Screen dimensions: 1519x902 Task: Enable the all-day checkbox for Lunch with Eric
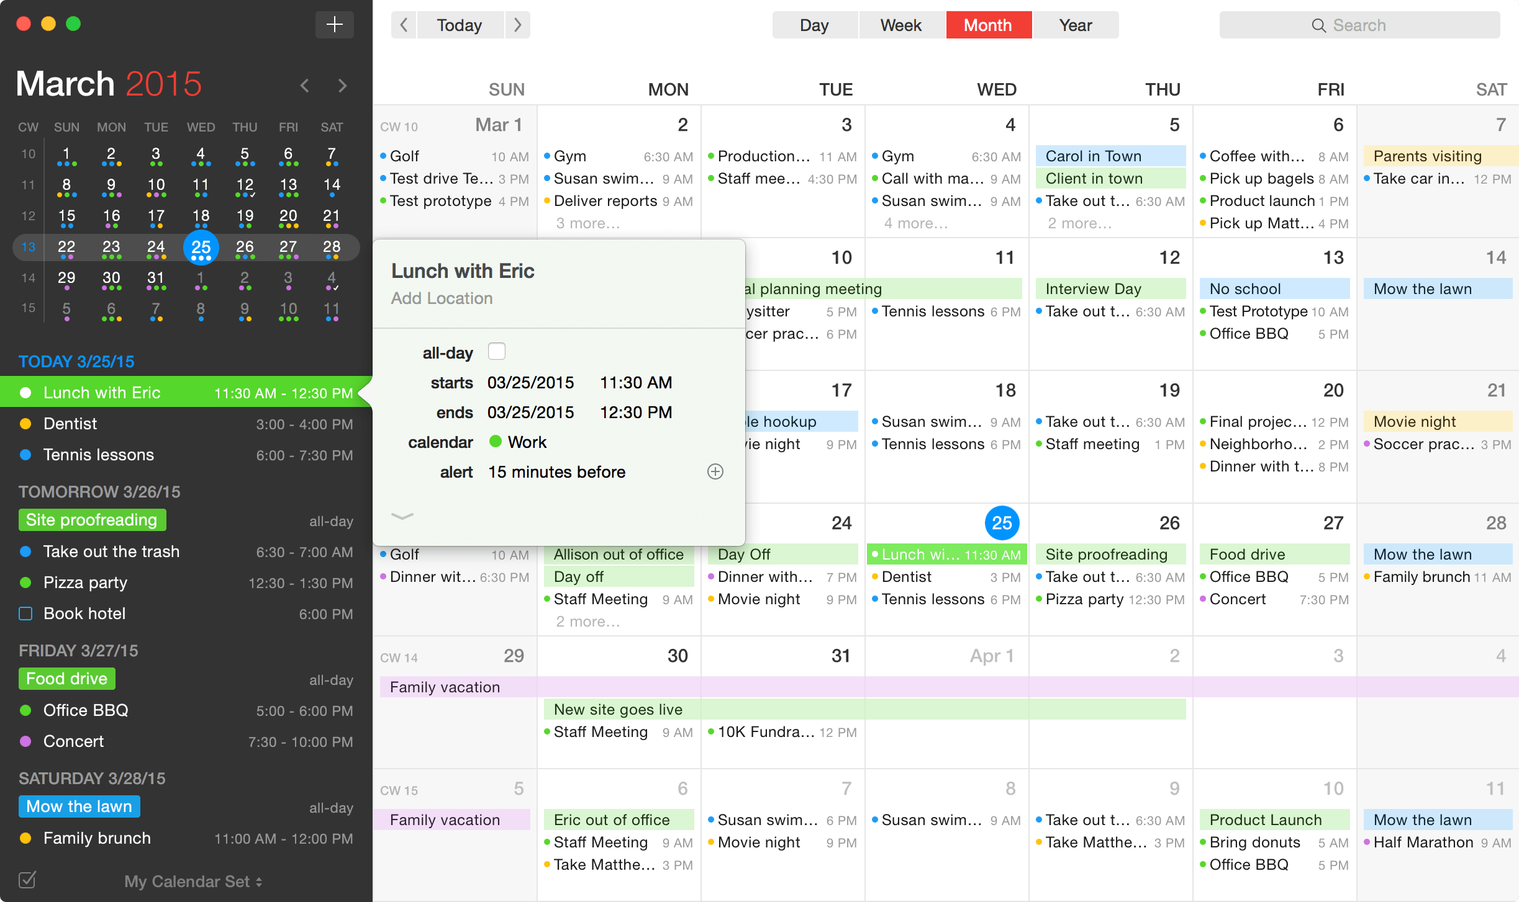[496, 351]
